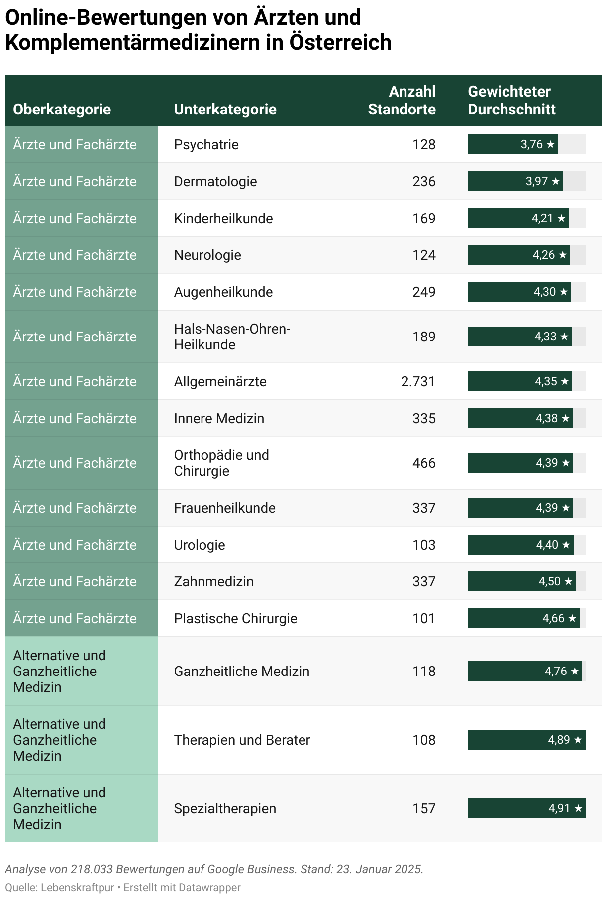Click the Alternative category cell for Therapien und Berater

pos(82,740)
